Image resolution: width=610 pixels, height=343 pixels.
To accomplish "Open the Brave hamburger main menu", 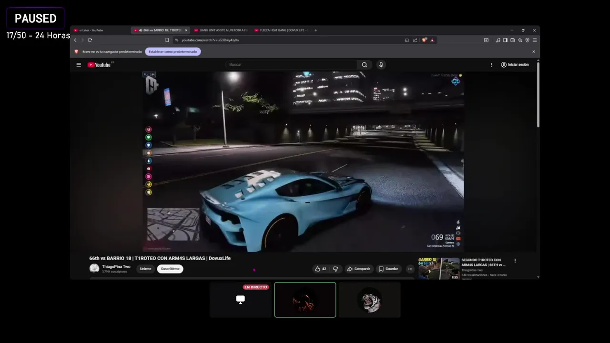I will coord(535,40).
